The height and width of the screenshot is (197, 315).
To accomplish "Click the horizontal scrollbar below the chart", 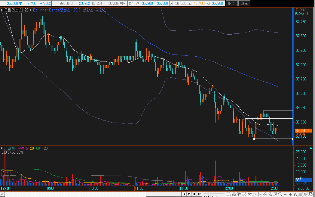I will (93, 194).
